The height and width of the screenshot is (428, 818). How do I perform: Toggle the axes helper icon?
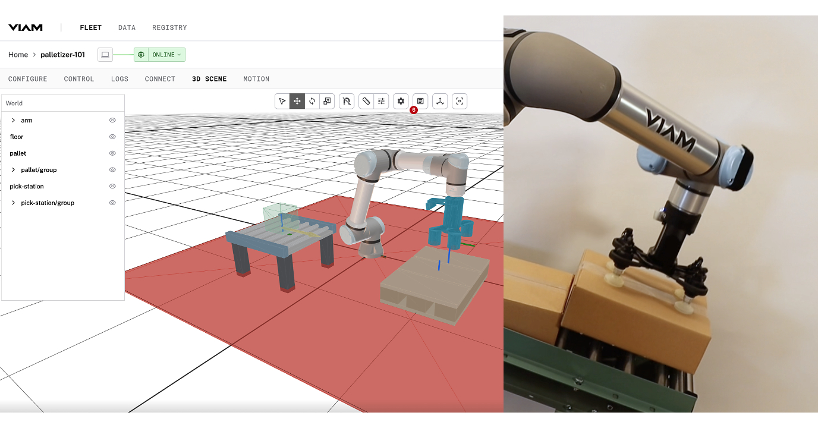(x=440, y=101)
